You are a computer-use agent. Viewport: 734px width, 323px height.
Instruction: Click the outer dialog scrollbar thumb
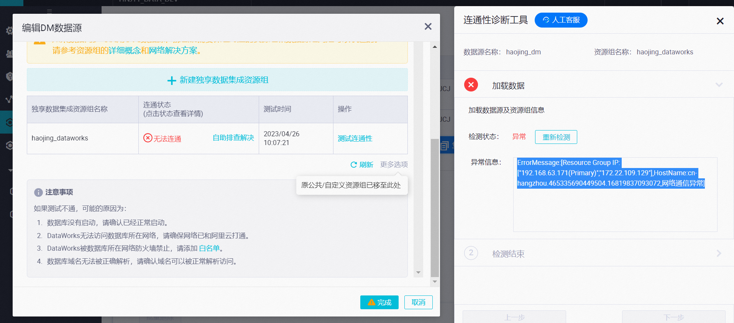(x=435, y=207)
